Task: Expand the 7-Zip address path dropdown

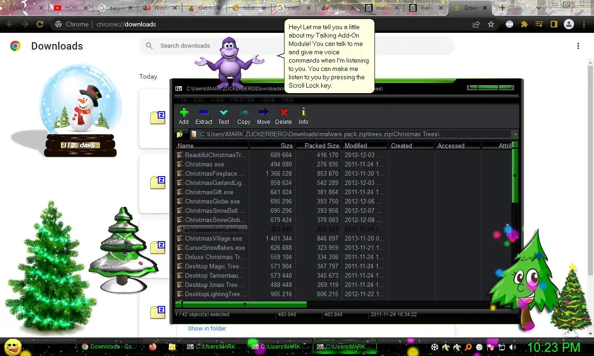Action: click(x=515, y=134)
